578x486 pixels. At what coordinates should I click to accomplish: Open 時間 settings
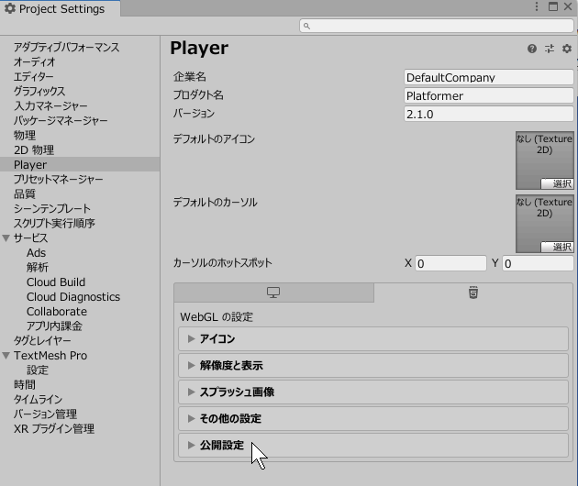pos(25,385)
